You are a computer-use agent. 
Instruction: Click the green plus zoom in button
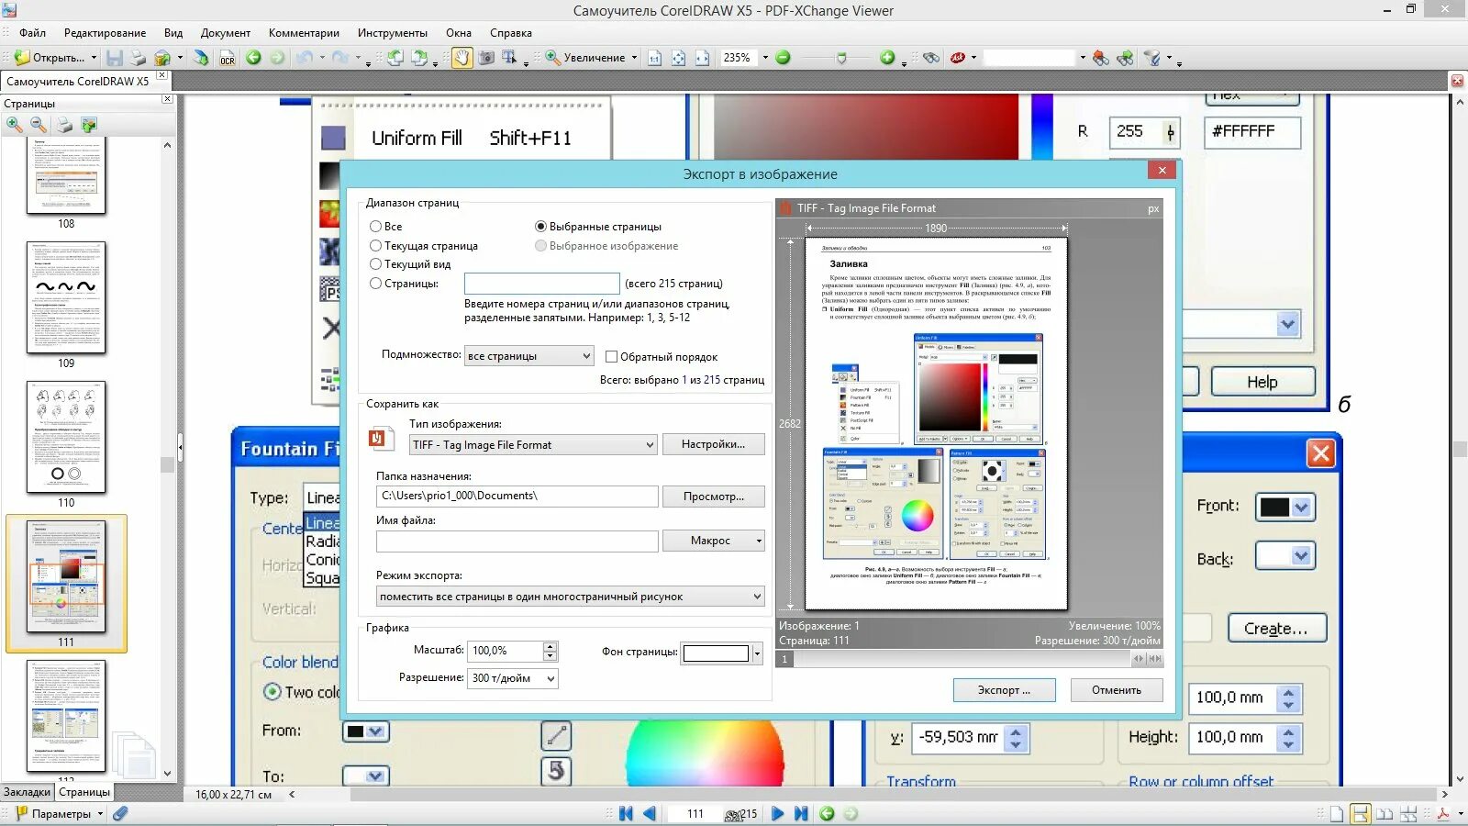click(x=887, y=57)
